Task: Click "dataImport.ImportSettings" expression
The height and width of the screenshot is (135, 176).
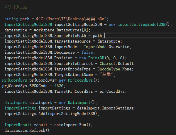Action: pos(105,108)
